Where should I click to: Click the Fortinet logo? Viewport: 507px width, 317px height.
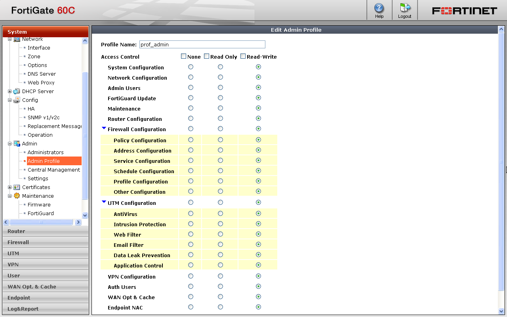click(464, 11)
